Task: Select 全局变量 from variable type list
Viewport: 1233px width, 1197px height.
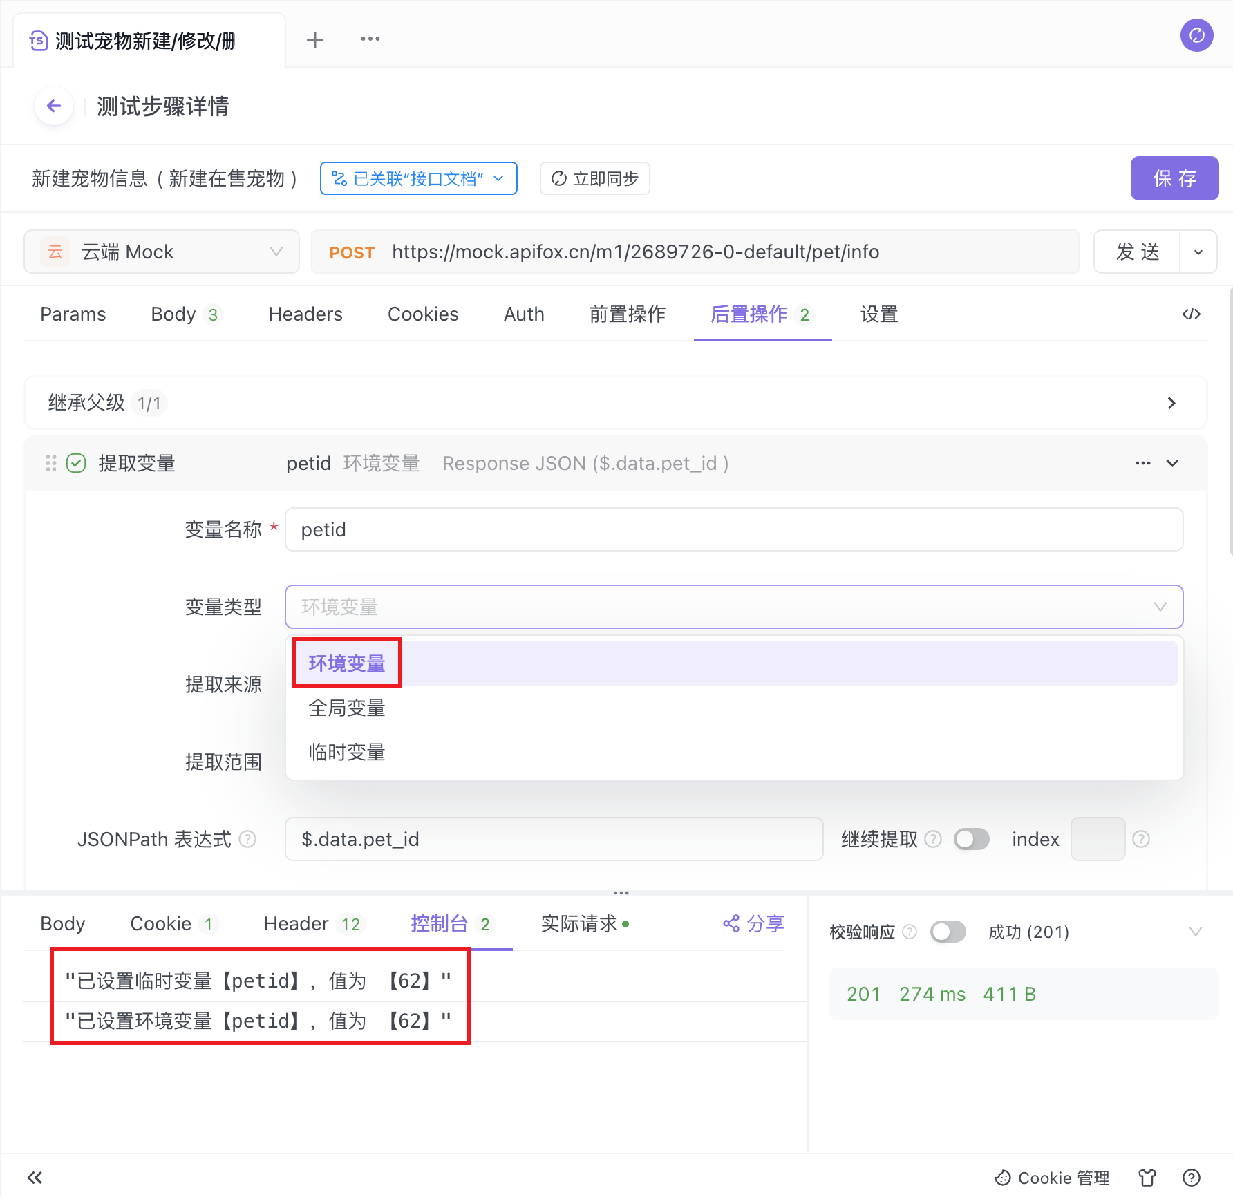Action: [347, 708]
